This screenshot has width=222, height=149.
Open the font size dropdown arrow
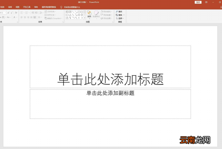5,13
